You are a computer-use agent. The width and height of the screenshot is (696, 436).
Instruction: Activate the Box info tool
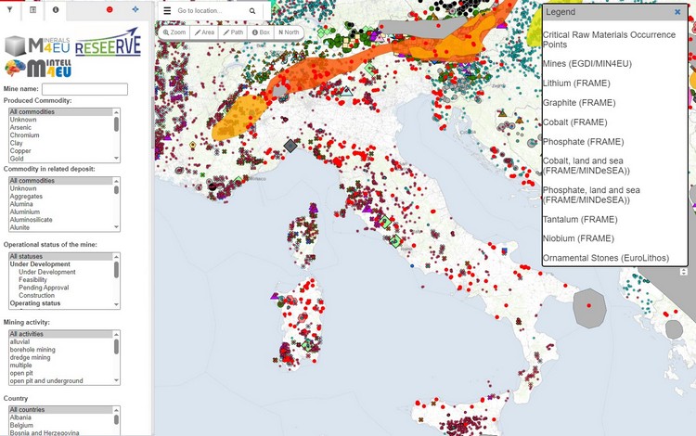(261, 32)
